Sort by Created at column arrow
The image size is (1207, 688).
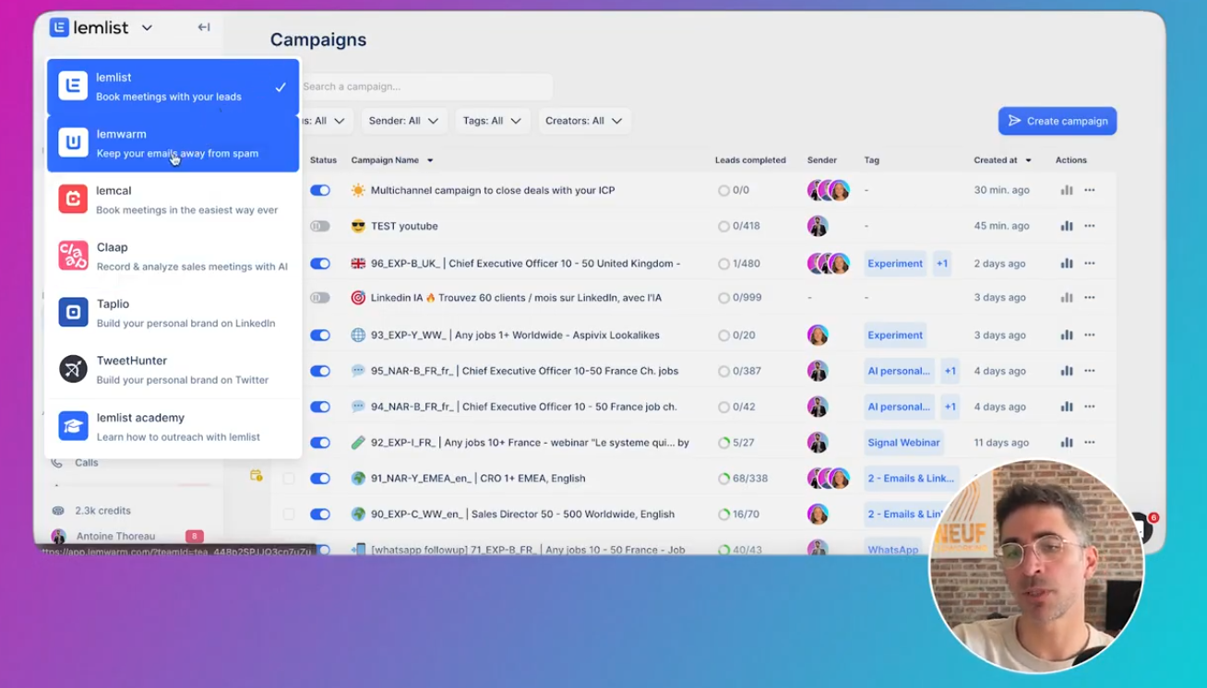click(1029, 160)
